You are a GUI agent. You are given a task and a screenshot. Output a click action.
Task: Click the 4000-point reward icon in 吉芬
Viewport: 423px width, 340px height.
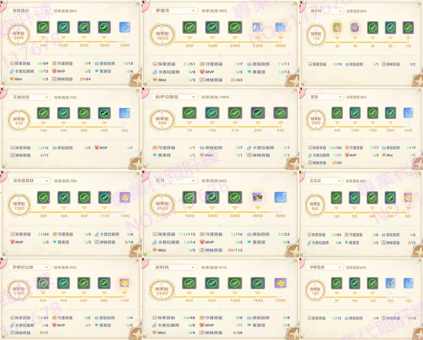[257, 198]
